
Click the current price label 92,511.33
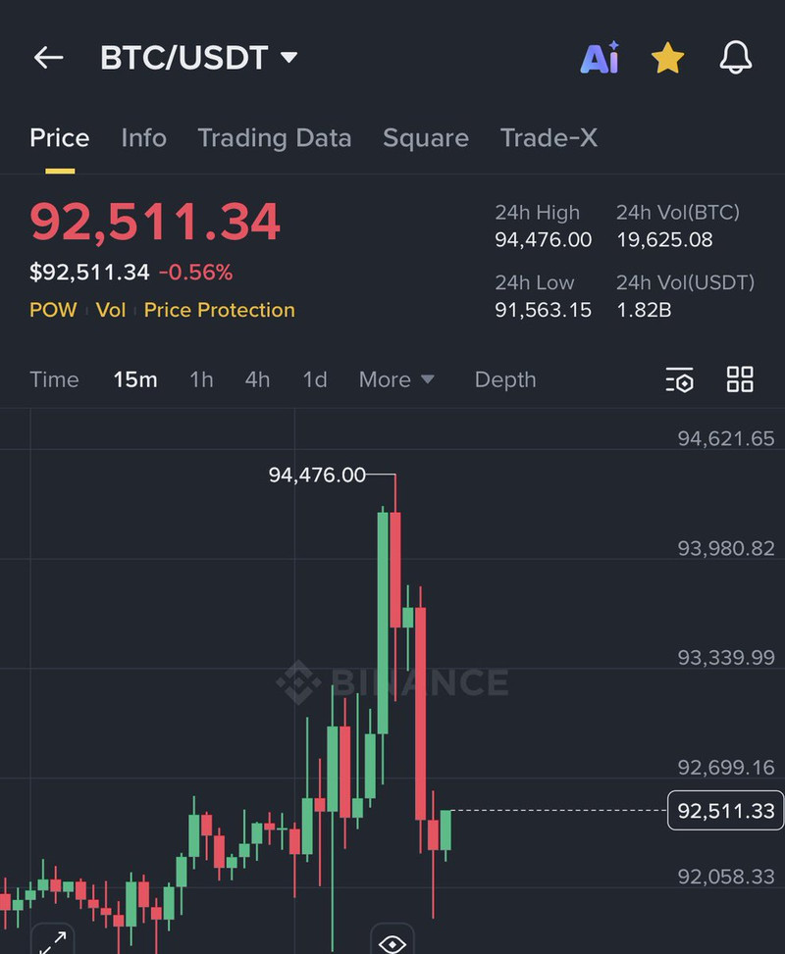(725, 811)
